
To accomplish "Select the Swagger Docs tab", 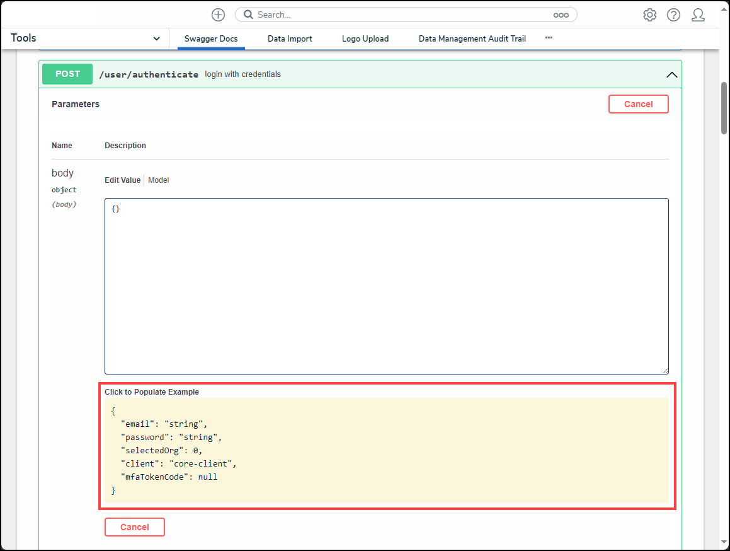I will 211,38.
